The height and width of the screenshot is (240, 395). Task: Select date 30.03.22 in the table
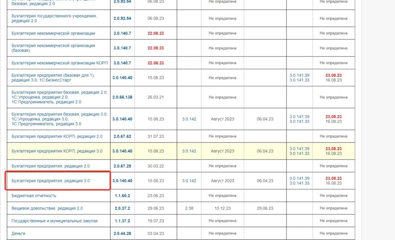[156, 166]
